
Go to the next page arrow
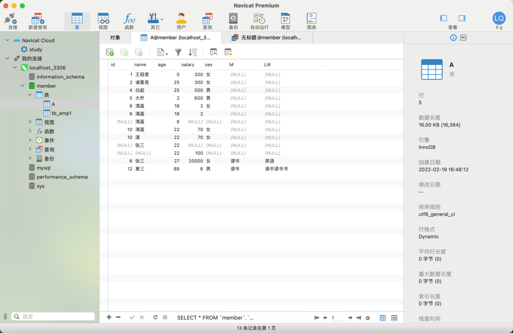(x=350, y=318)
